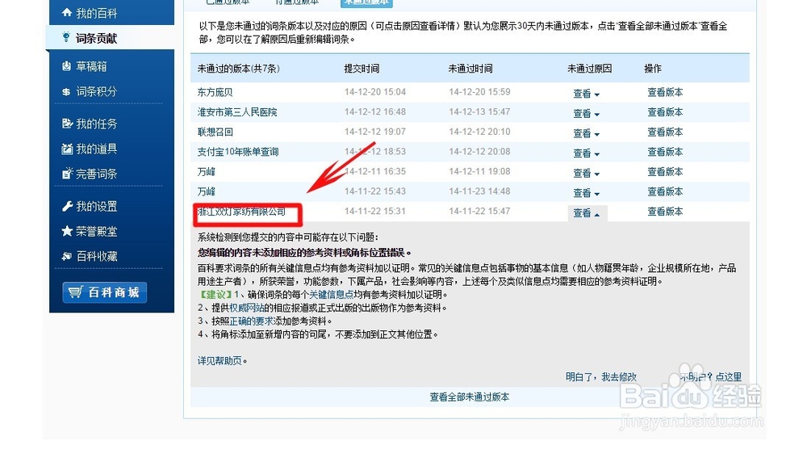
Task: Click 查看版本 for 万峰 14-11-22 15:43 row
Action: pyautogui.click(x=665, y=191)
